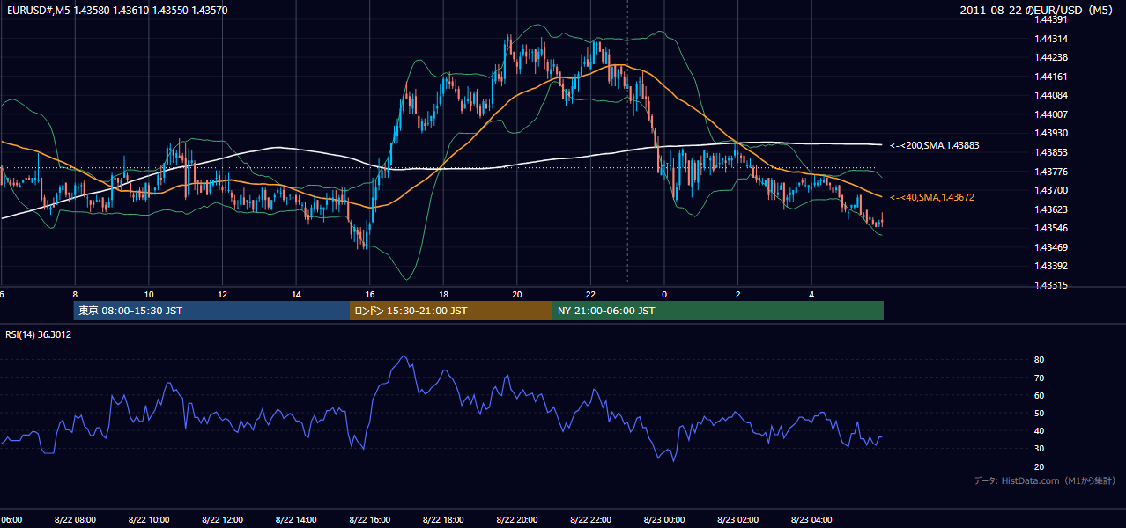Click the 40 SMA 1.43672 label
This screenshot has width=1126, height=528.
pyautogui.click(x=931, y=198)
